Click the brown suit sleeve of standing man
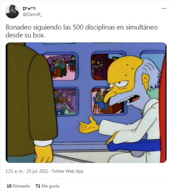The image size is (170, 191). [42, 98]
